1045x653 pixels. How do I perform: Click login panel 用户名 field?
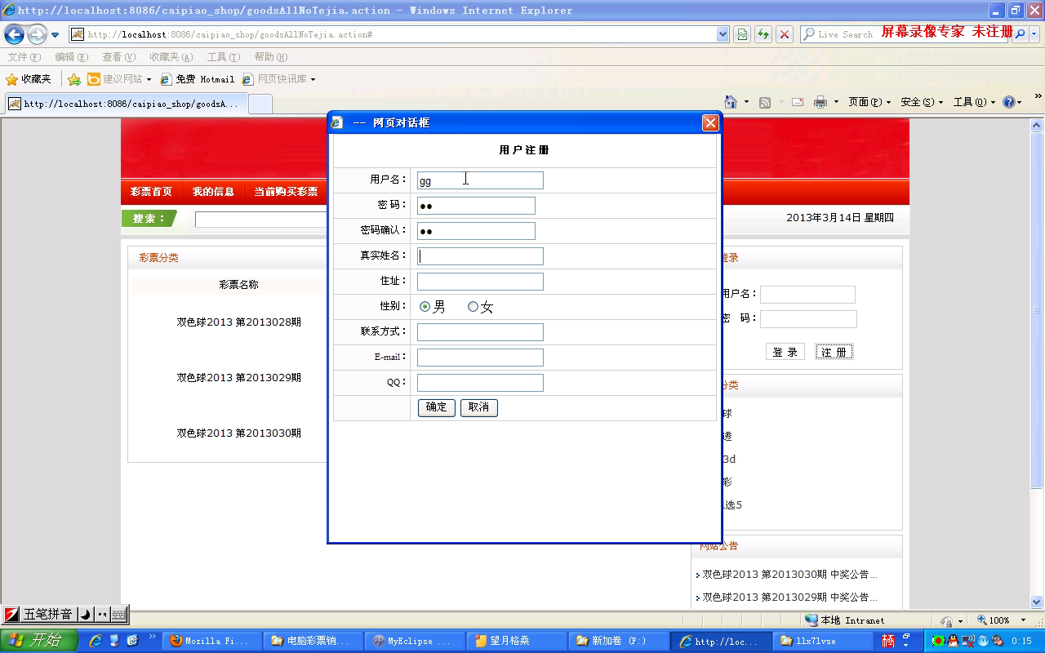(x=807, y=295)
